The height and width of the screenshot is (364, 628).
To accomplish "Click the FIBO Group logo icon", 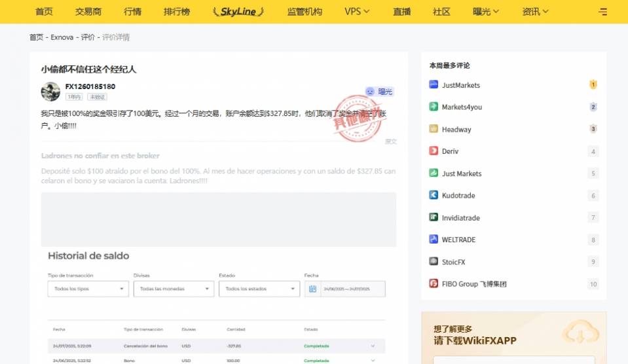I will pos(434,283).
